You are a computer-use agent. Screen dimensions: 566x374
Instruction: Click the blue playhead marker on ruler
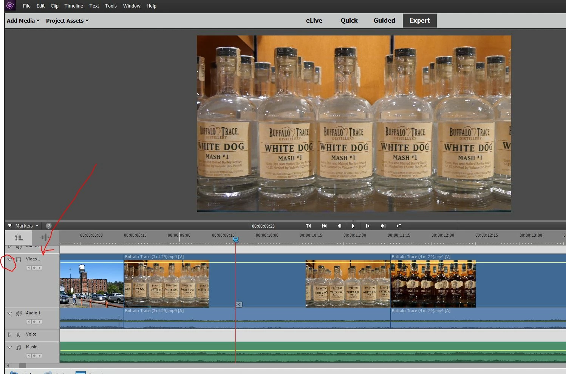click(235, 239)
